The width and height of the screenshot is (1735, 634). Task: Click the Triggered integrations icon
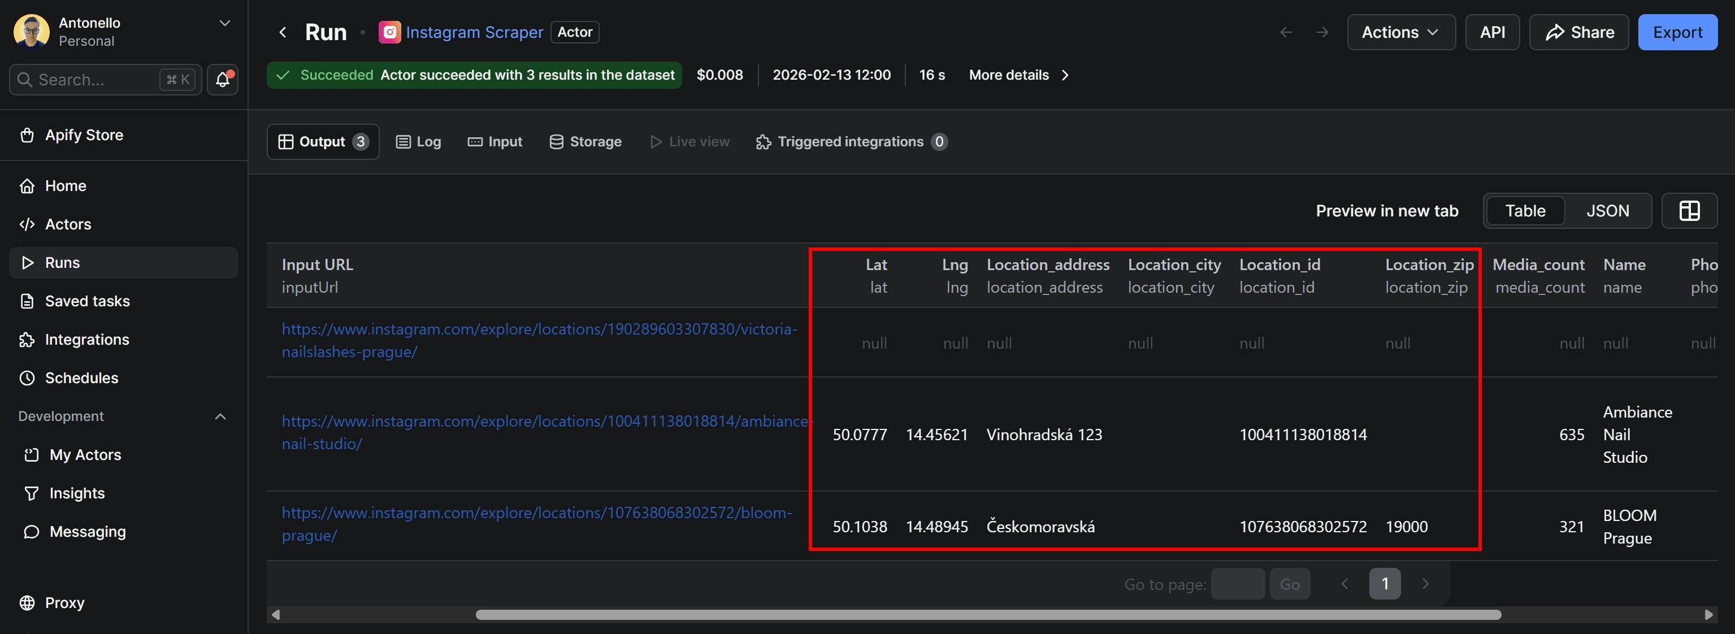(763, 141)
